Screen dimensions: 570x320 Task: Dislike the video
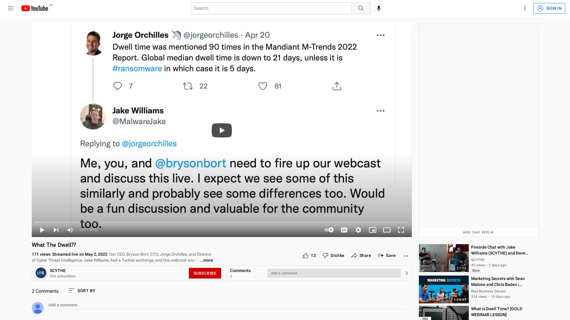click(x=333, y=255)
